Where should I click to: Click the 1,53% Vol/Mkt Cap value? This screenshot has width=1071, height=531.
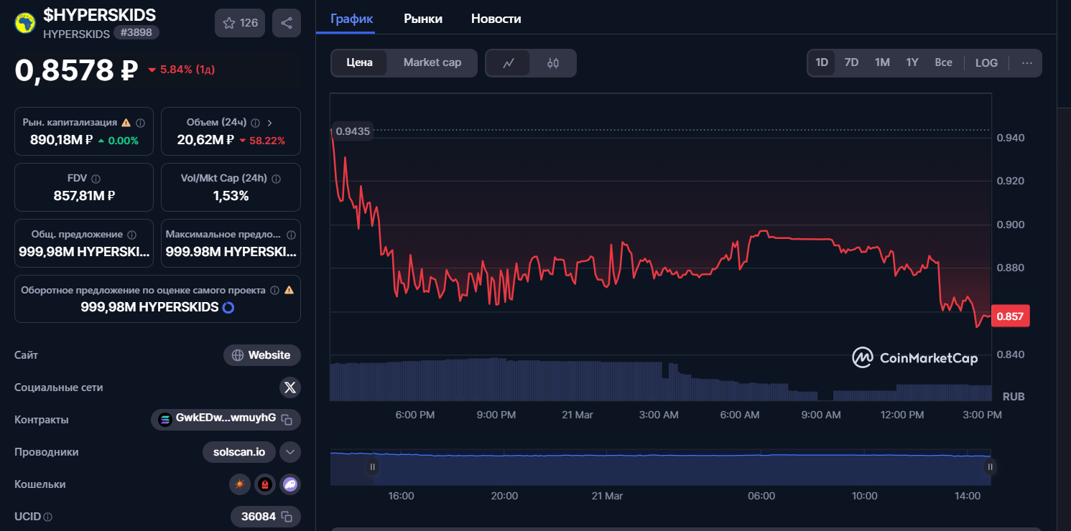(x=231, y=196)
